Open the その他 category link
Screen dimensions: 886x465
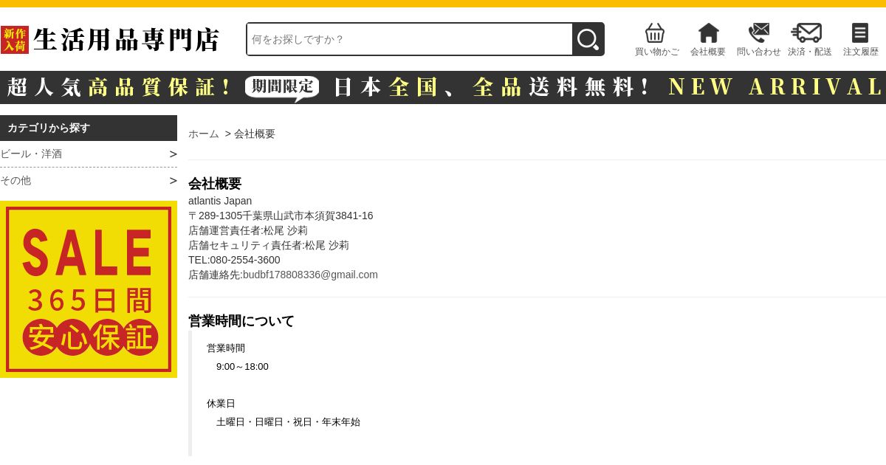coord(16,181)
